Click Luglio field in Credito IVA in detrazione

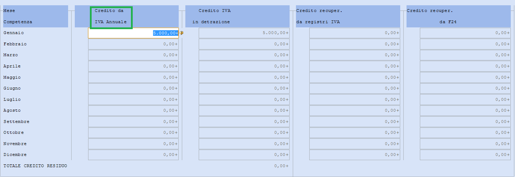(244, 99)
